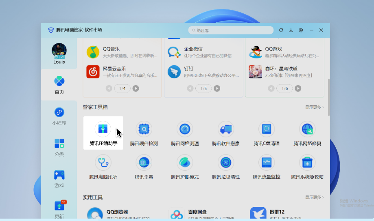The width and height of the screenshot is (374, 221).
Task: Click the 1/5 page indicator
Action: click(203, 88)
